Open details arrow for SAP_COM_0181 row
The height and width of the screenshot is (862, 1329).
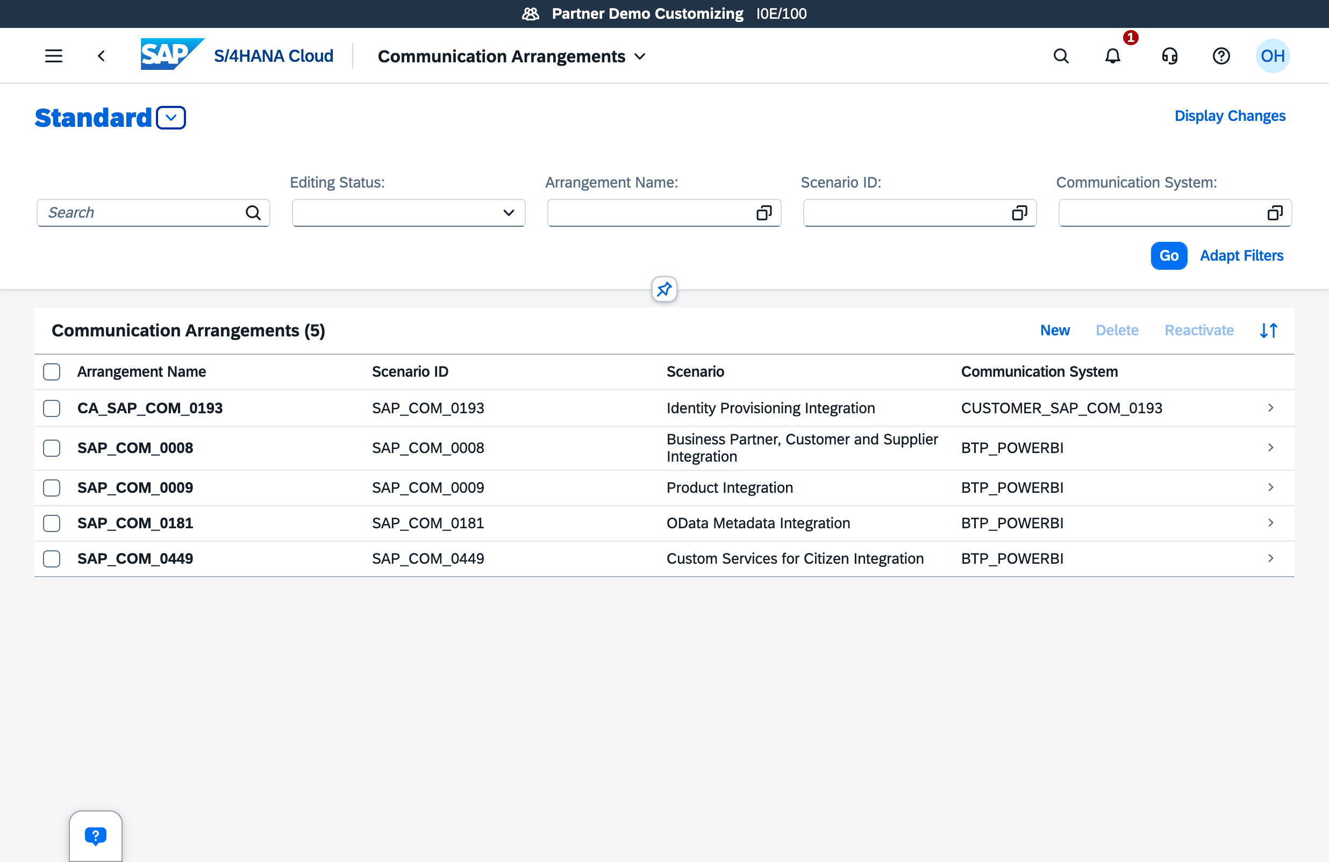(x=1270, y=523)
